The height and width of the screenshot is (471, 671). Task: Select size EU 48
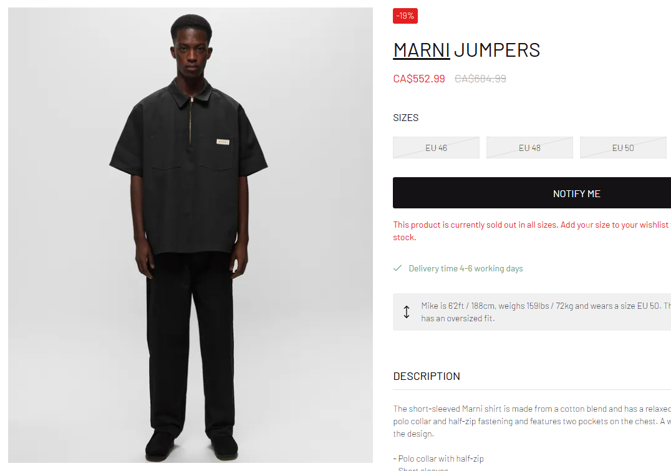click(529, 148)
